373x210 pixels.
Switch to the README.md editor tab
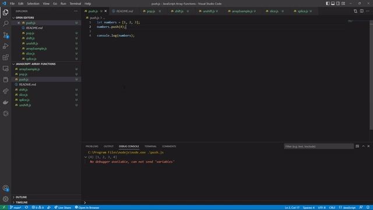[x=124, y=11]
